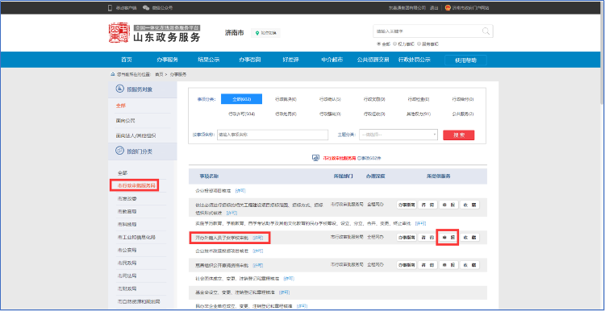
Task: Click the national emblem icon beside 济南市政府门户网站
Action: [448, 8]
